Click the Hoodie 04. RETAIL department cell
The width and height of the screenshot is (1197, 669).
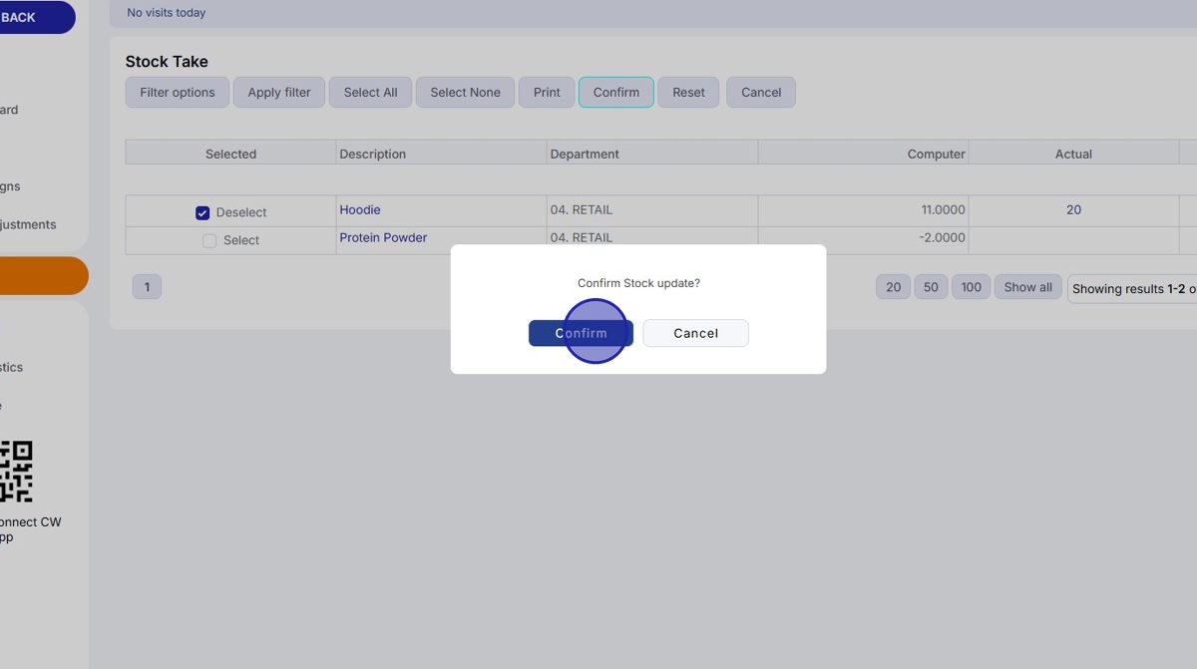(652, 210)
